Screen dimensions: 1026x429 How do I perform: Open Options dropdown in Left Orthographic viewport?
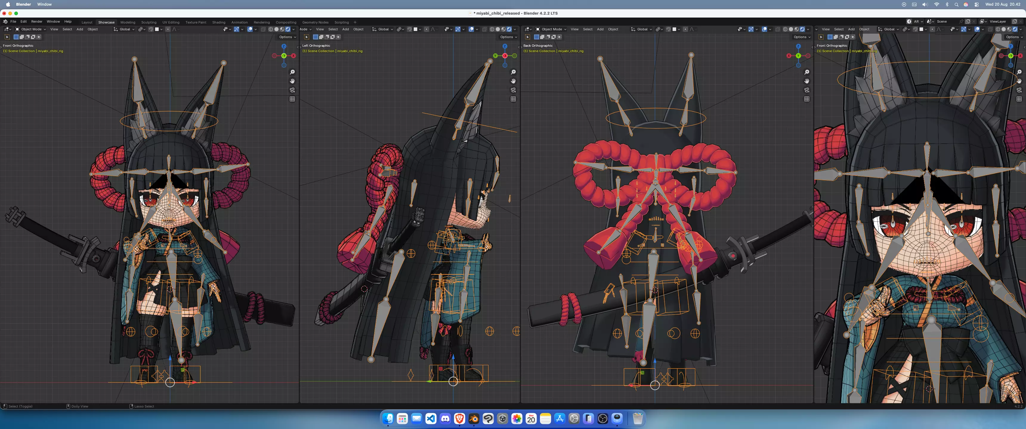[508, 37]
